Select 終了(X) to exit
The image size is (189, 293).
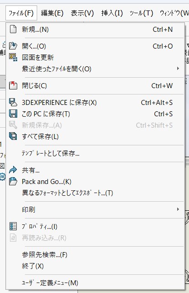(x=95, y=266)
